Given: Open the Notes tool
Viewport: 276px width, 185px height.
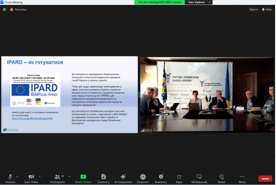Looking at the screenshot, I should pos(221,179).
